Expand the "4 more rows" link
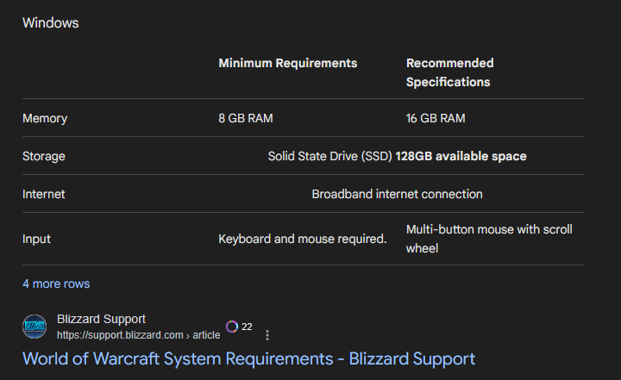Viewport: 621px width, 380px height. 56,283
